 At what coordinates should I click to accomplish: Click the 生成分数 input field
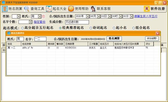tap(77, 22)
